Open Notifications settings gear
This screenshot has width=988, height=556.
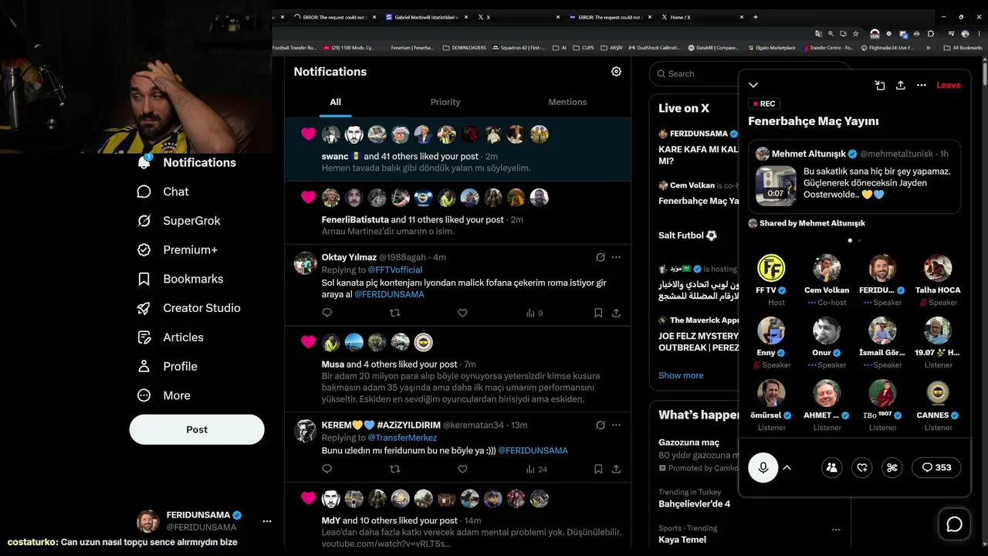tap(616, 71)
